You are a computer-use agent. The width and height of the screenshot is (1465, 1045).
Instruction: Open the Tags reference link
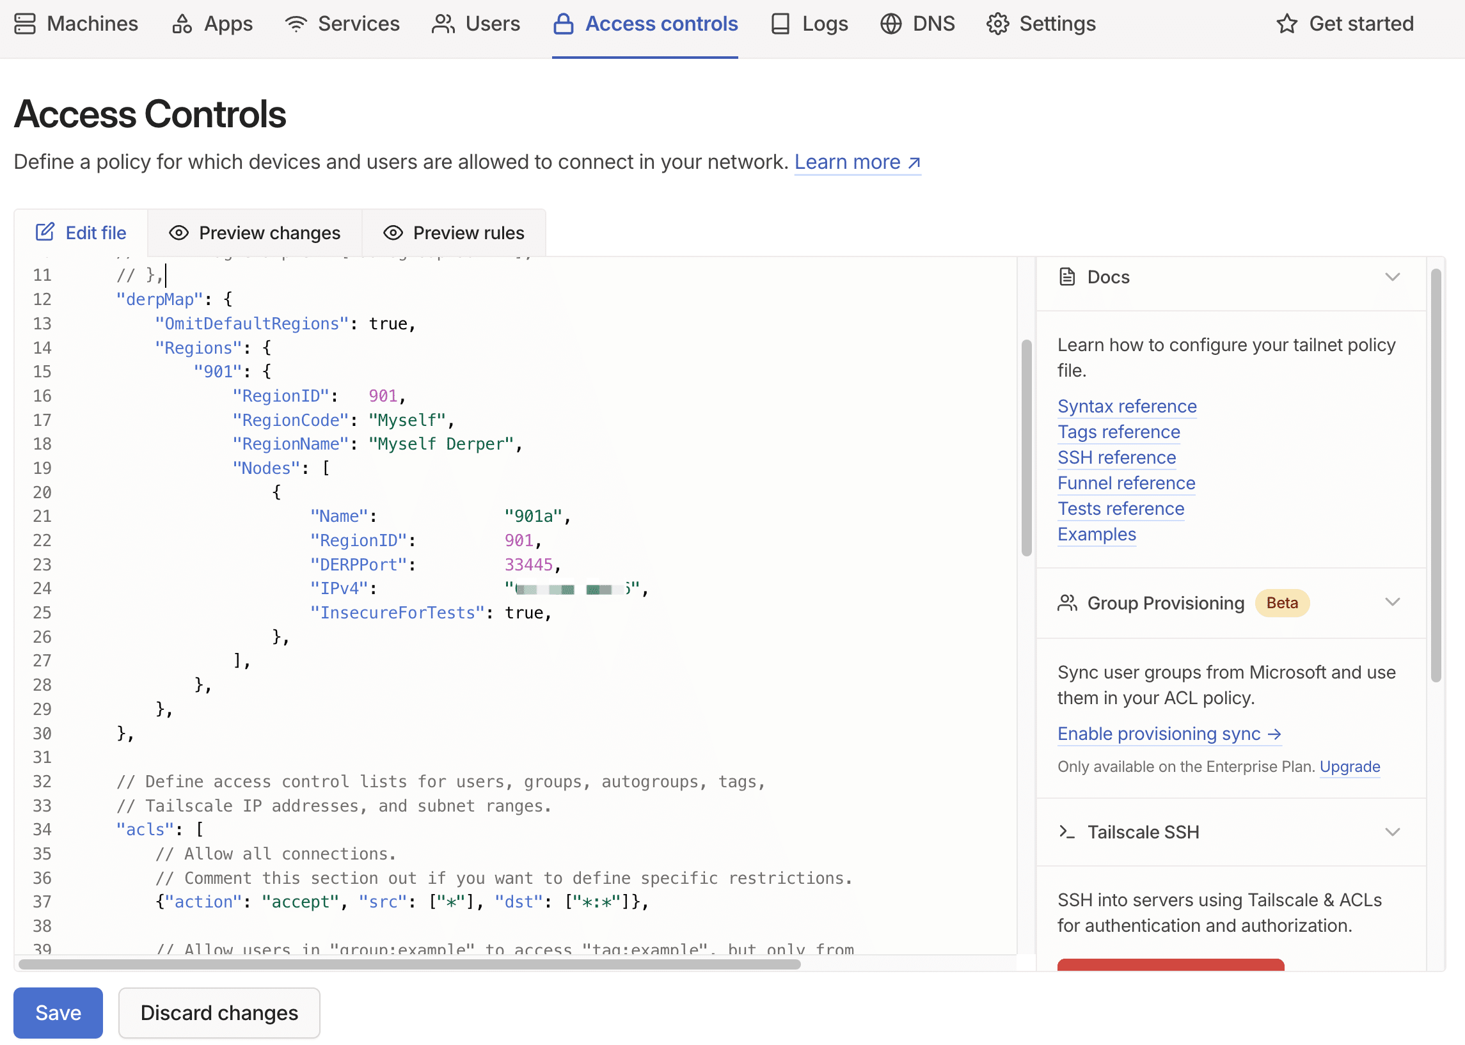(x=1119, y=432)
